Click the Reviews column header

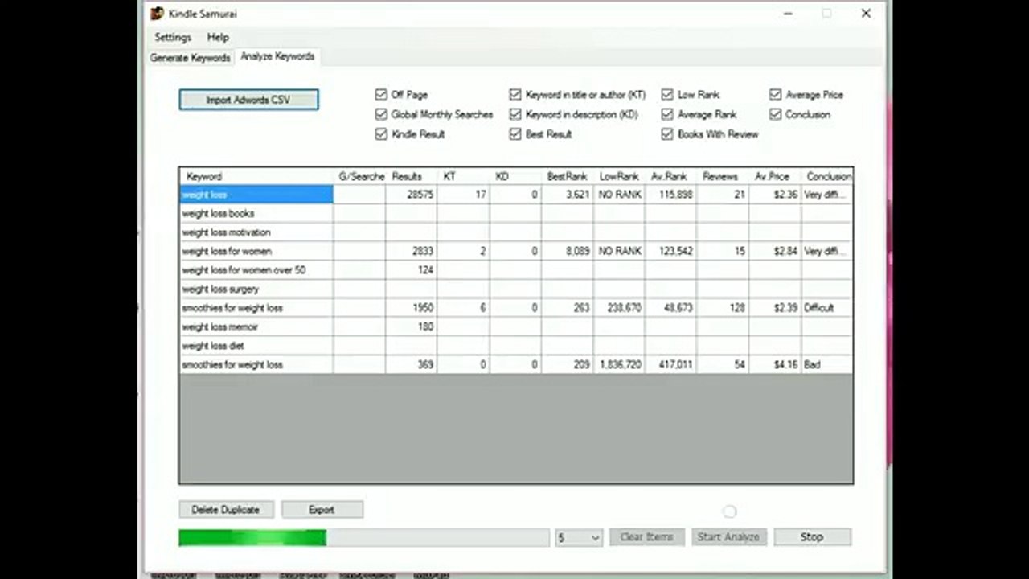[x=723, y=176]
